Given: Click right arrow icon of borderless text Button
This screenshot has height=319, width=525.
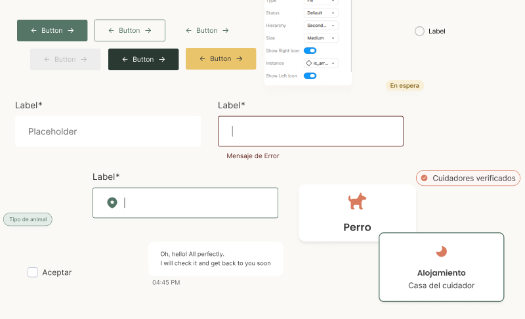Looking at the screenshot, I should click(226, 30).
